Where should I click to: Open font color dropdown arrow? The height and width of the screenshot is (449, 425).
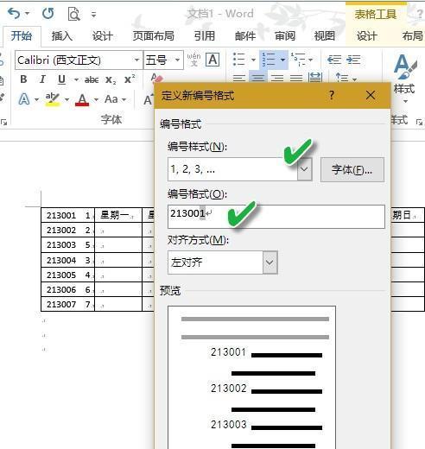point(96,99)
